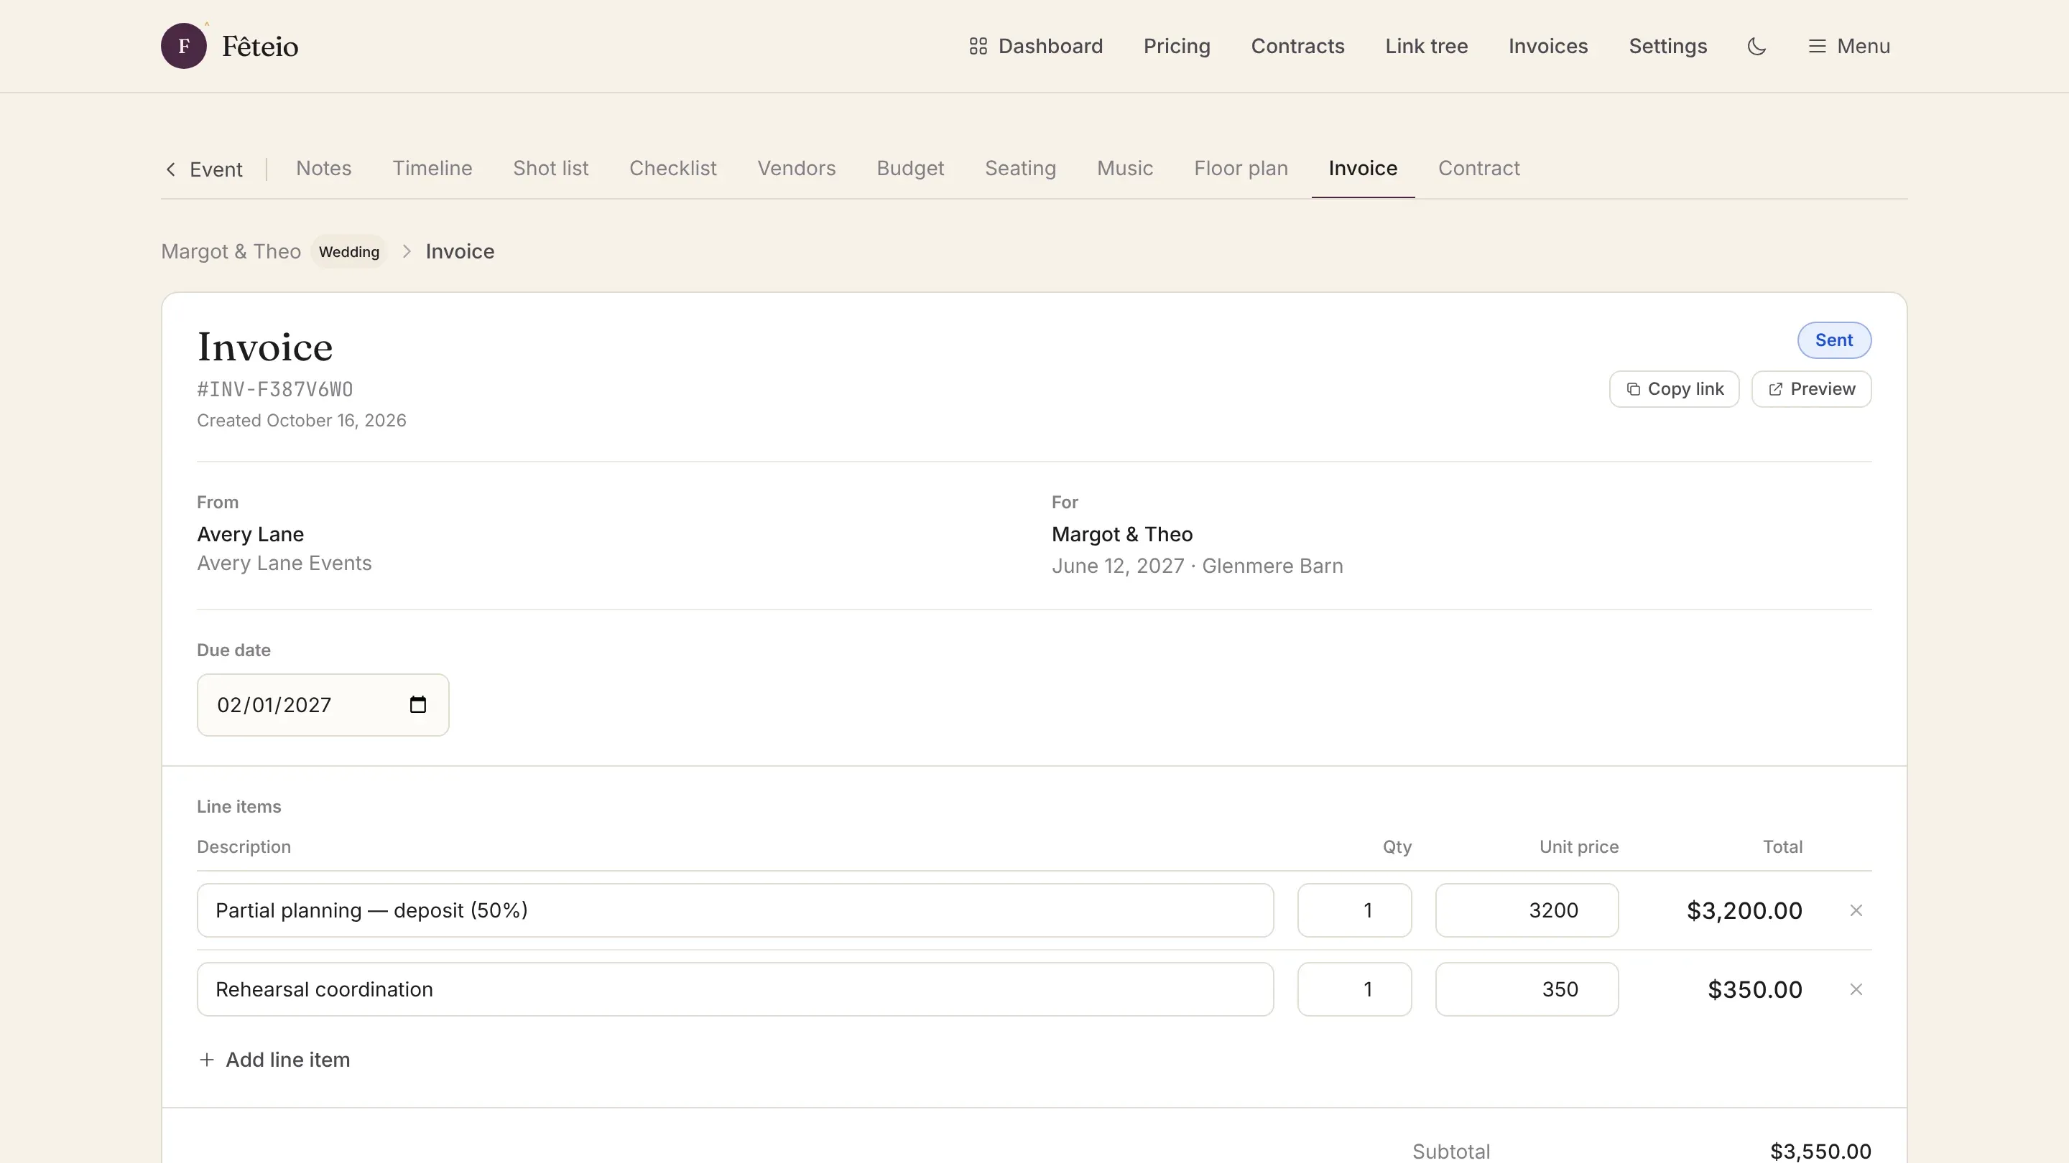Select the active Invoice tab
Viewport: 2069px width, 1163px height.
(1362, 169)
